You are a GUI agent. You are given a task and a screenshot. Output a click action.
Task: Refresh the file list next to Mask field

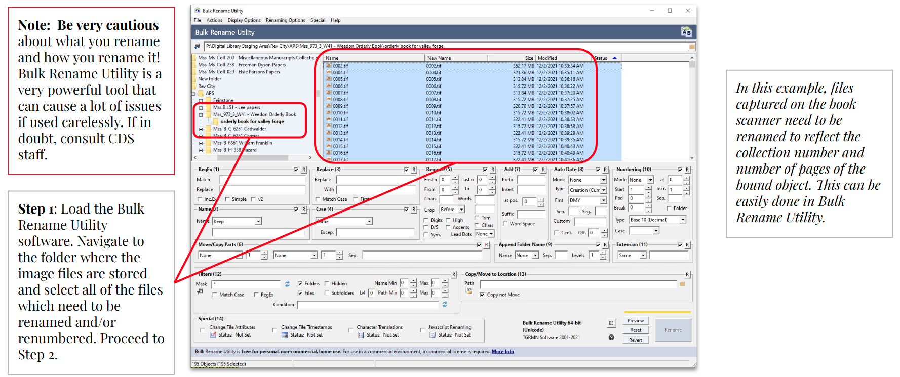(287, 284)
